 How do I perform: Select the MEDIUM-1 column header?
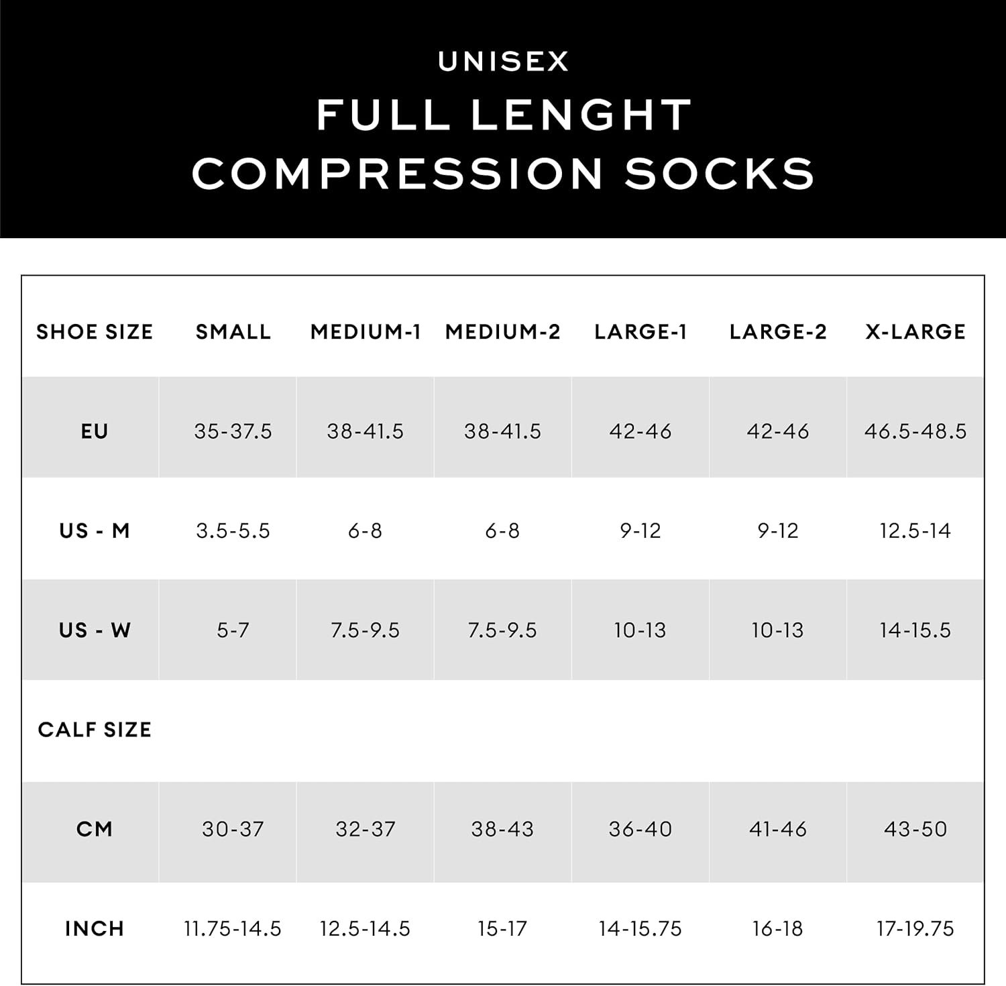click(x=366, y=332)
